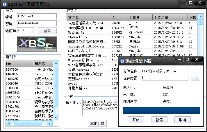
Task: Click group list scroll left arrow
Action: tap(9, 123)
